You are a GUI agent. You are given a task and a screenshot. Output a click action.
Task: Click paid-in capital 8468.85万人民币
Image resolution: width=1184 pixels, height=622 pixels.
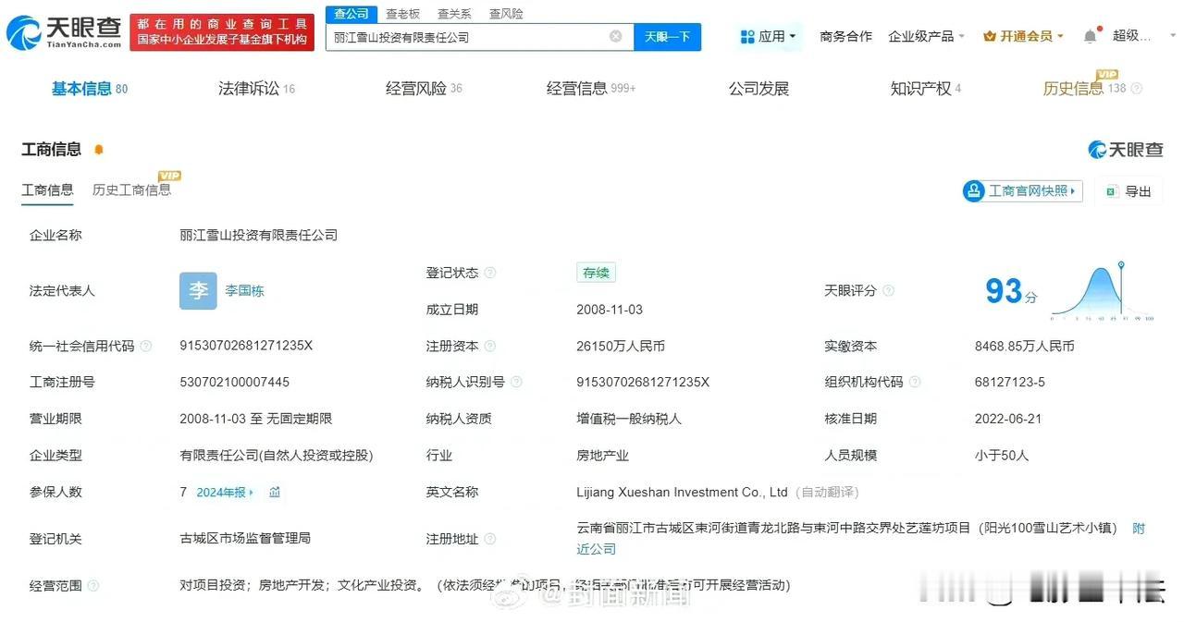(x=1025, y=346)
